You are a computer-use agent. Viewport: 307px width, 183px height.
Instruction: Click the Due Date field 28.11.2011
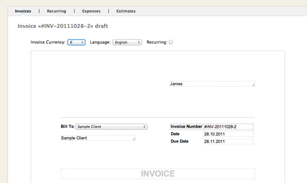point(228,141)
